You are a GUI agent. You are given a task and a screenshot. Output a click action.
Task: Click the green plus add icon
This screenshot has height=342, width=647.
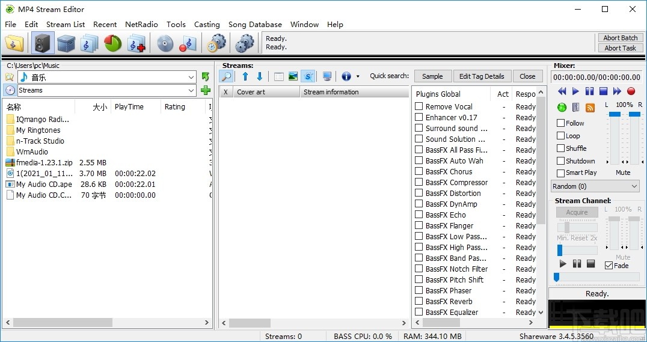tap(206, 90)
